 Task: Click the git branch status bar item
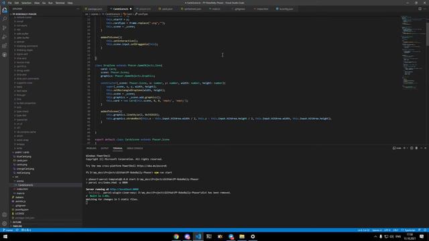[x=7, y=230]
